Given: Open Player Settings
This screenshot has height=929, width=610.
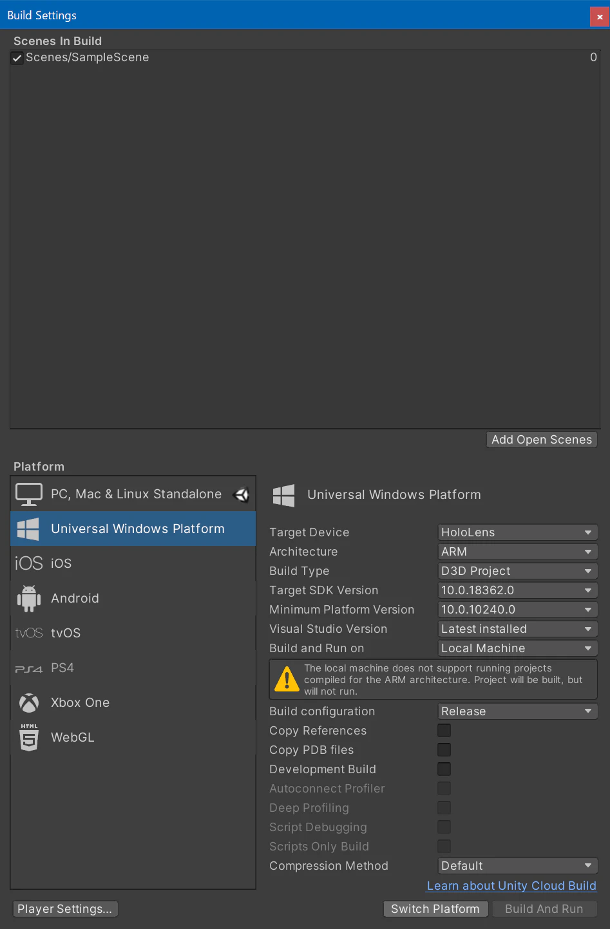Looking at the screenshot, I should (65, 909).
